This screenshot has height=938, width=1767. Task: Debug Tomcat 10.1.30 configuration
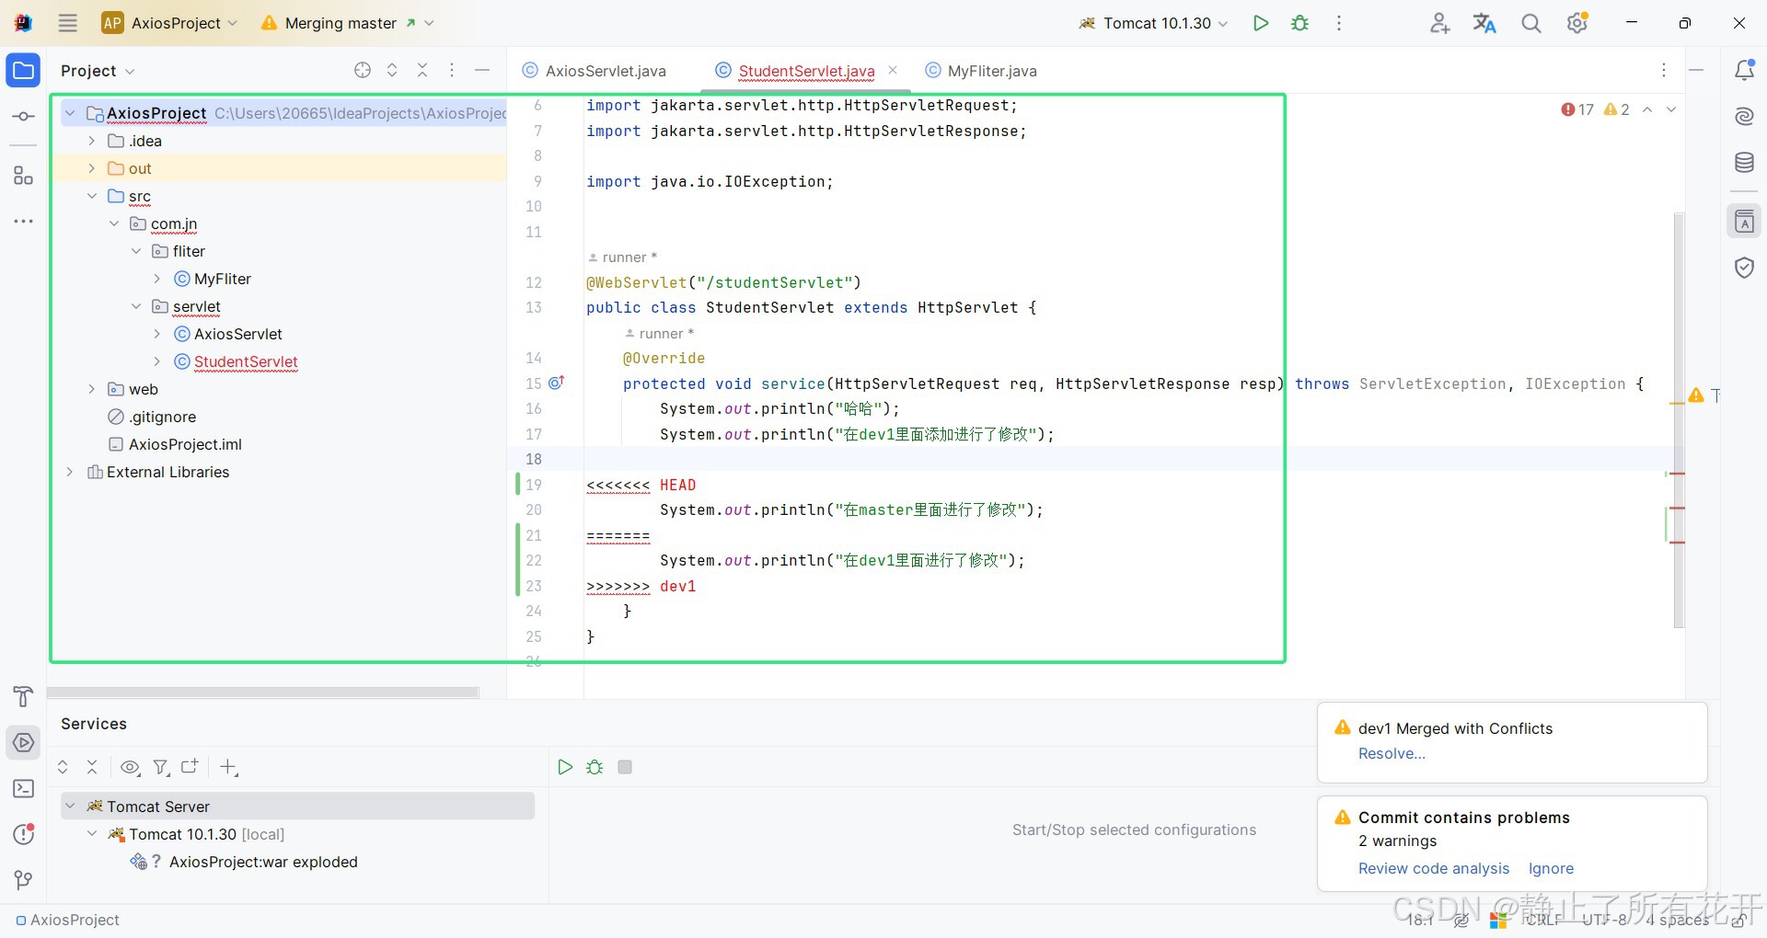click(1300, 23)
